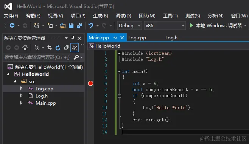The height and width of the screenshot is (144, 249).
Task: Expand the Log.h tree node
Action: pyautogui.click(x=21, y=96)
